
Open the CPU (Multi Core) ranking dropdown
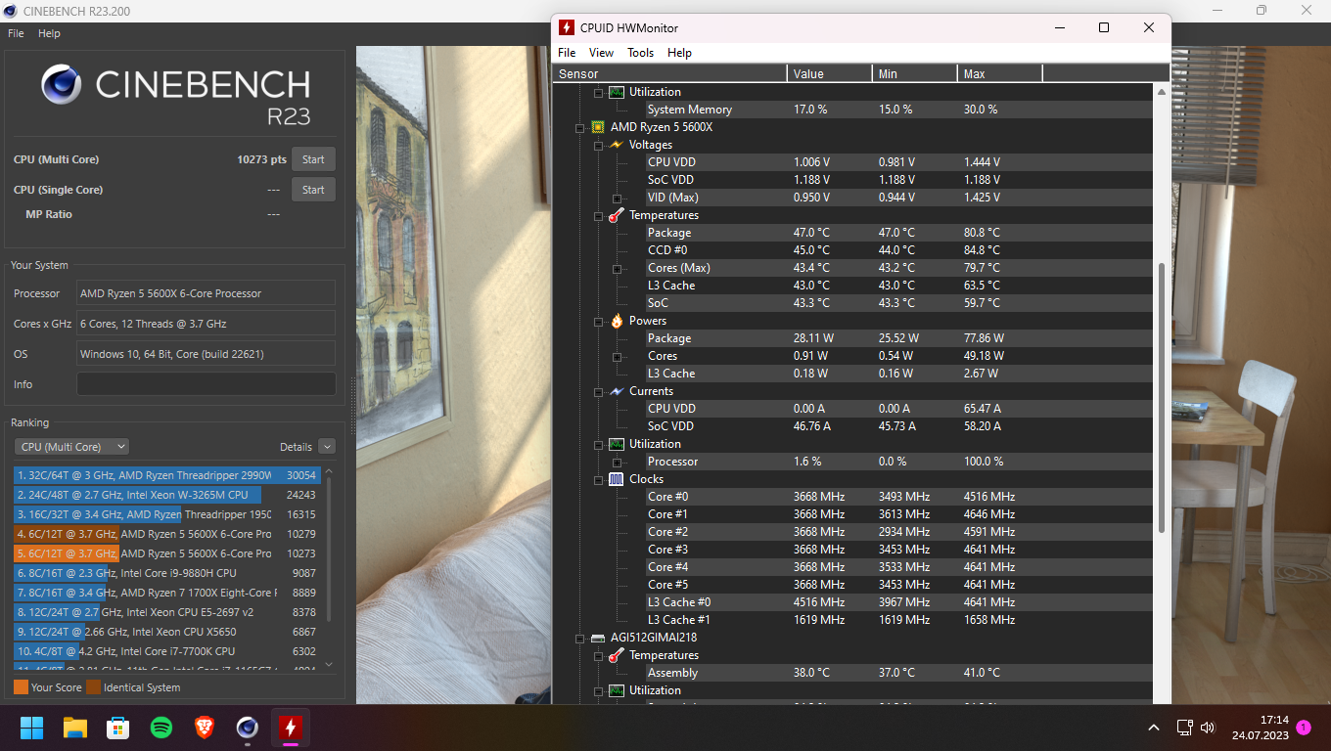(71, 447)
